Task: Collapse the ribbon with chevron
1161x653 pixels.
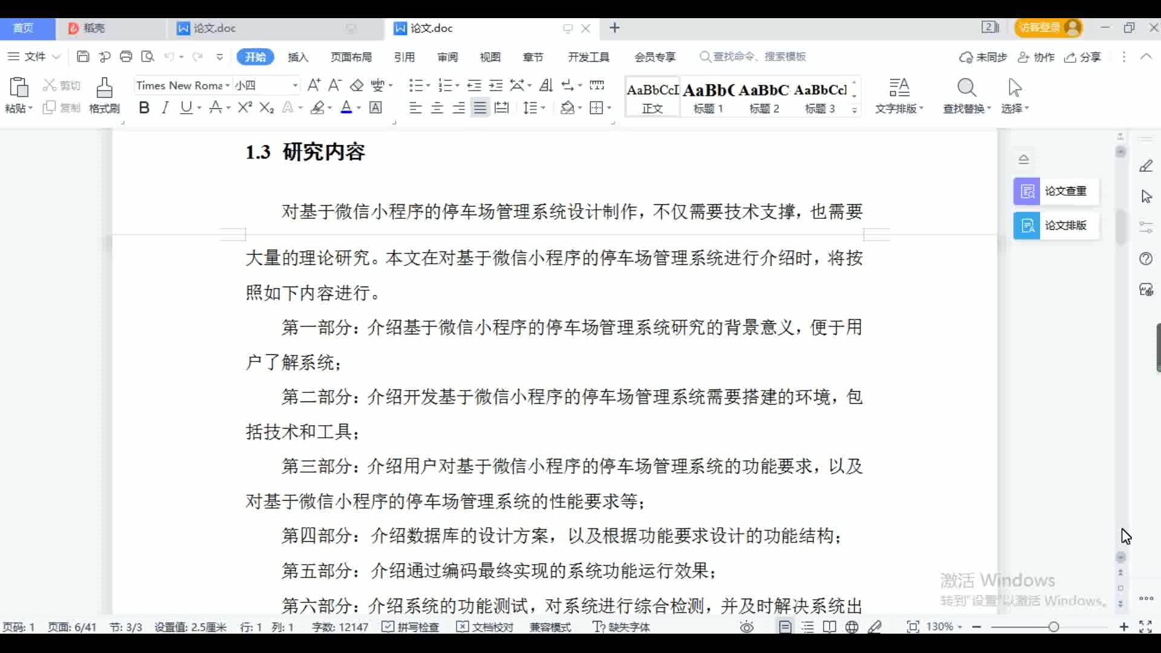Action: point(1146,56)
